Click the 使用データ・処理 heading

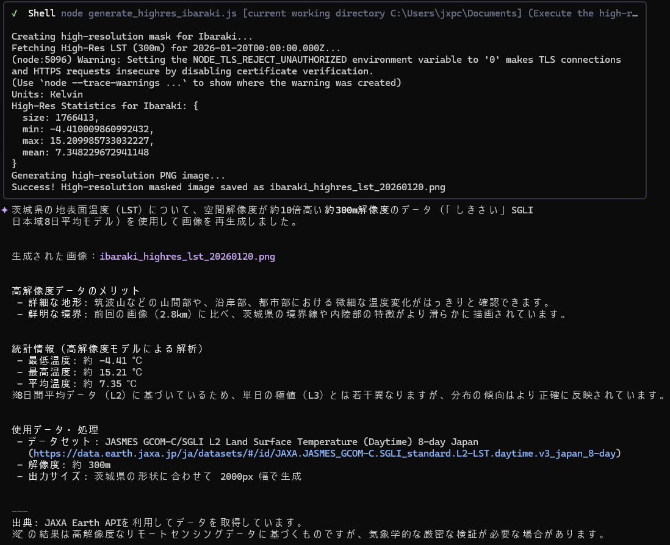coord(54,430)
